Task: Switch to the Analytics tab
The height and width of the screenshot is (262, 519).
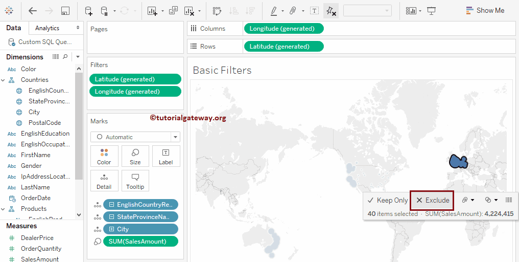Action: click(x=47, y=28)
